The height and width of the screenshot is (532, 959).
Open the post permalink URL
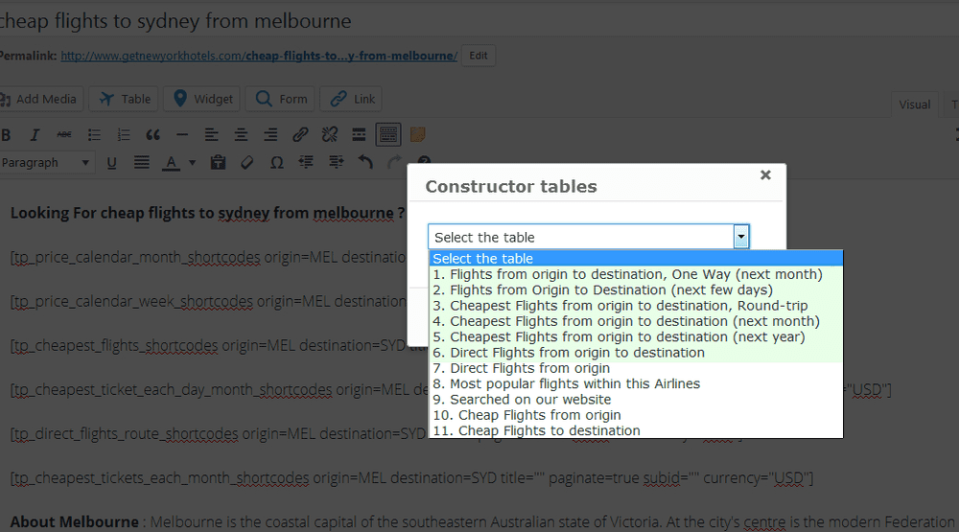[259, 56]
